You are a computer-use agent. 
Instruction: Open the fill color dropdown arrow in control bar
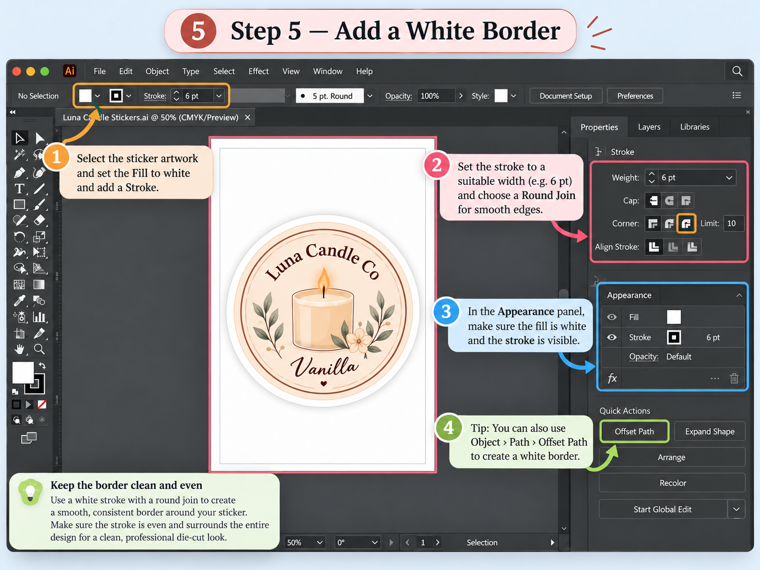click(98, 96)
